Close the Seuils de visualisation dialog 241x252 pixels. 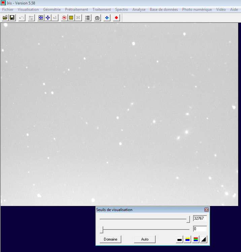(x=206, y=210)
